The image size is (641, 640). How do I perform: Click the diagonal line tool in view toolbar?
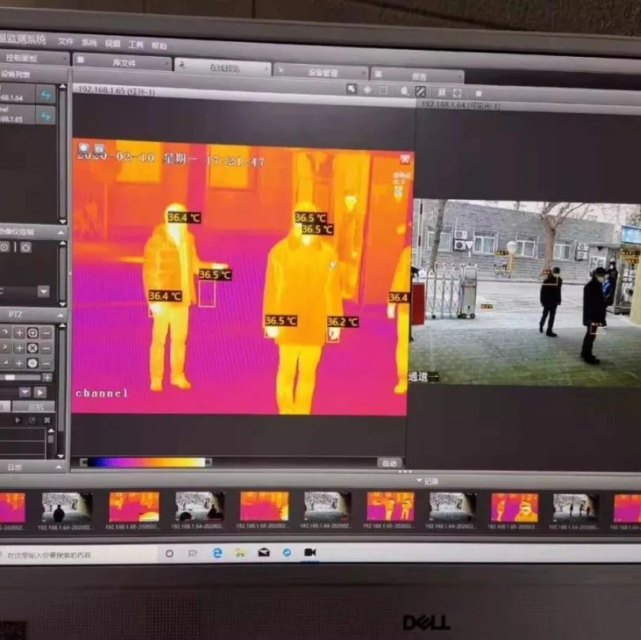pos(420,92)
